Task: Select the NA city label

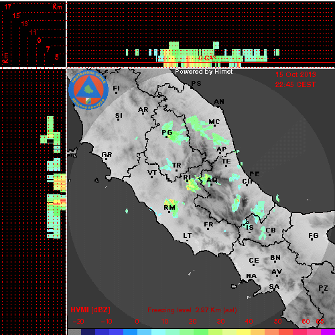Action: tap(251, 276)
